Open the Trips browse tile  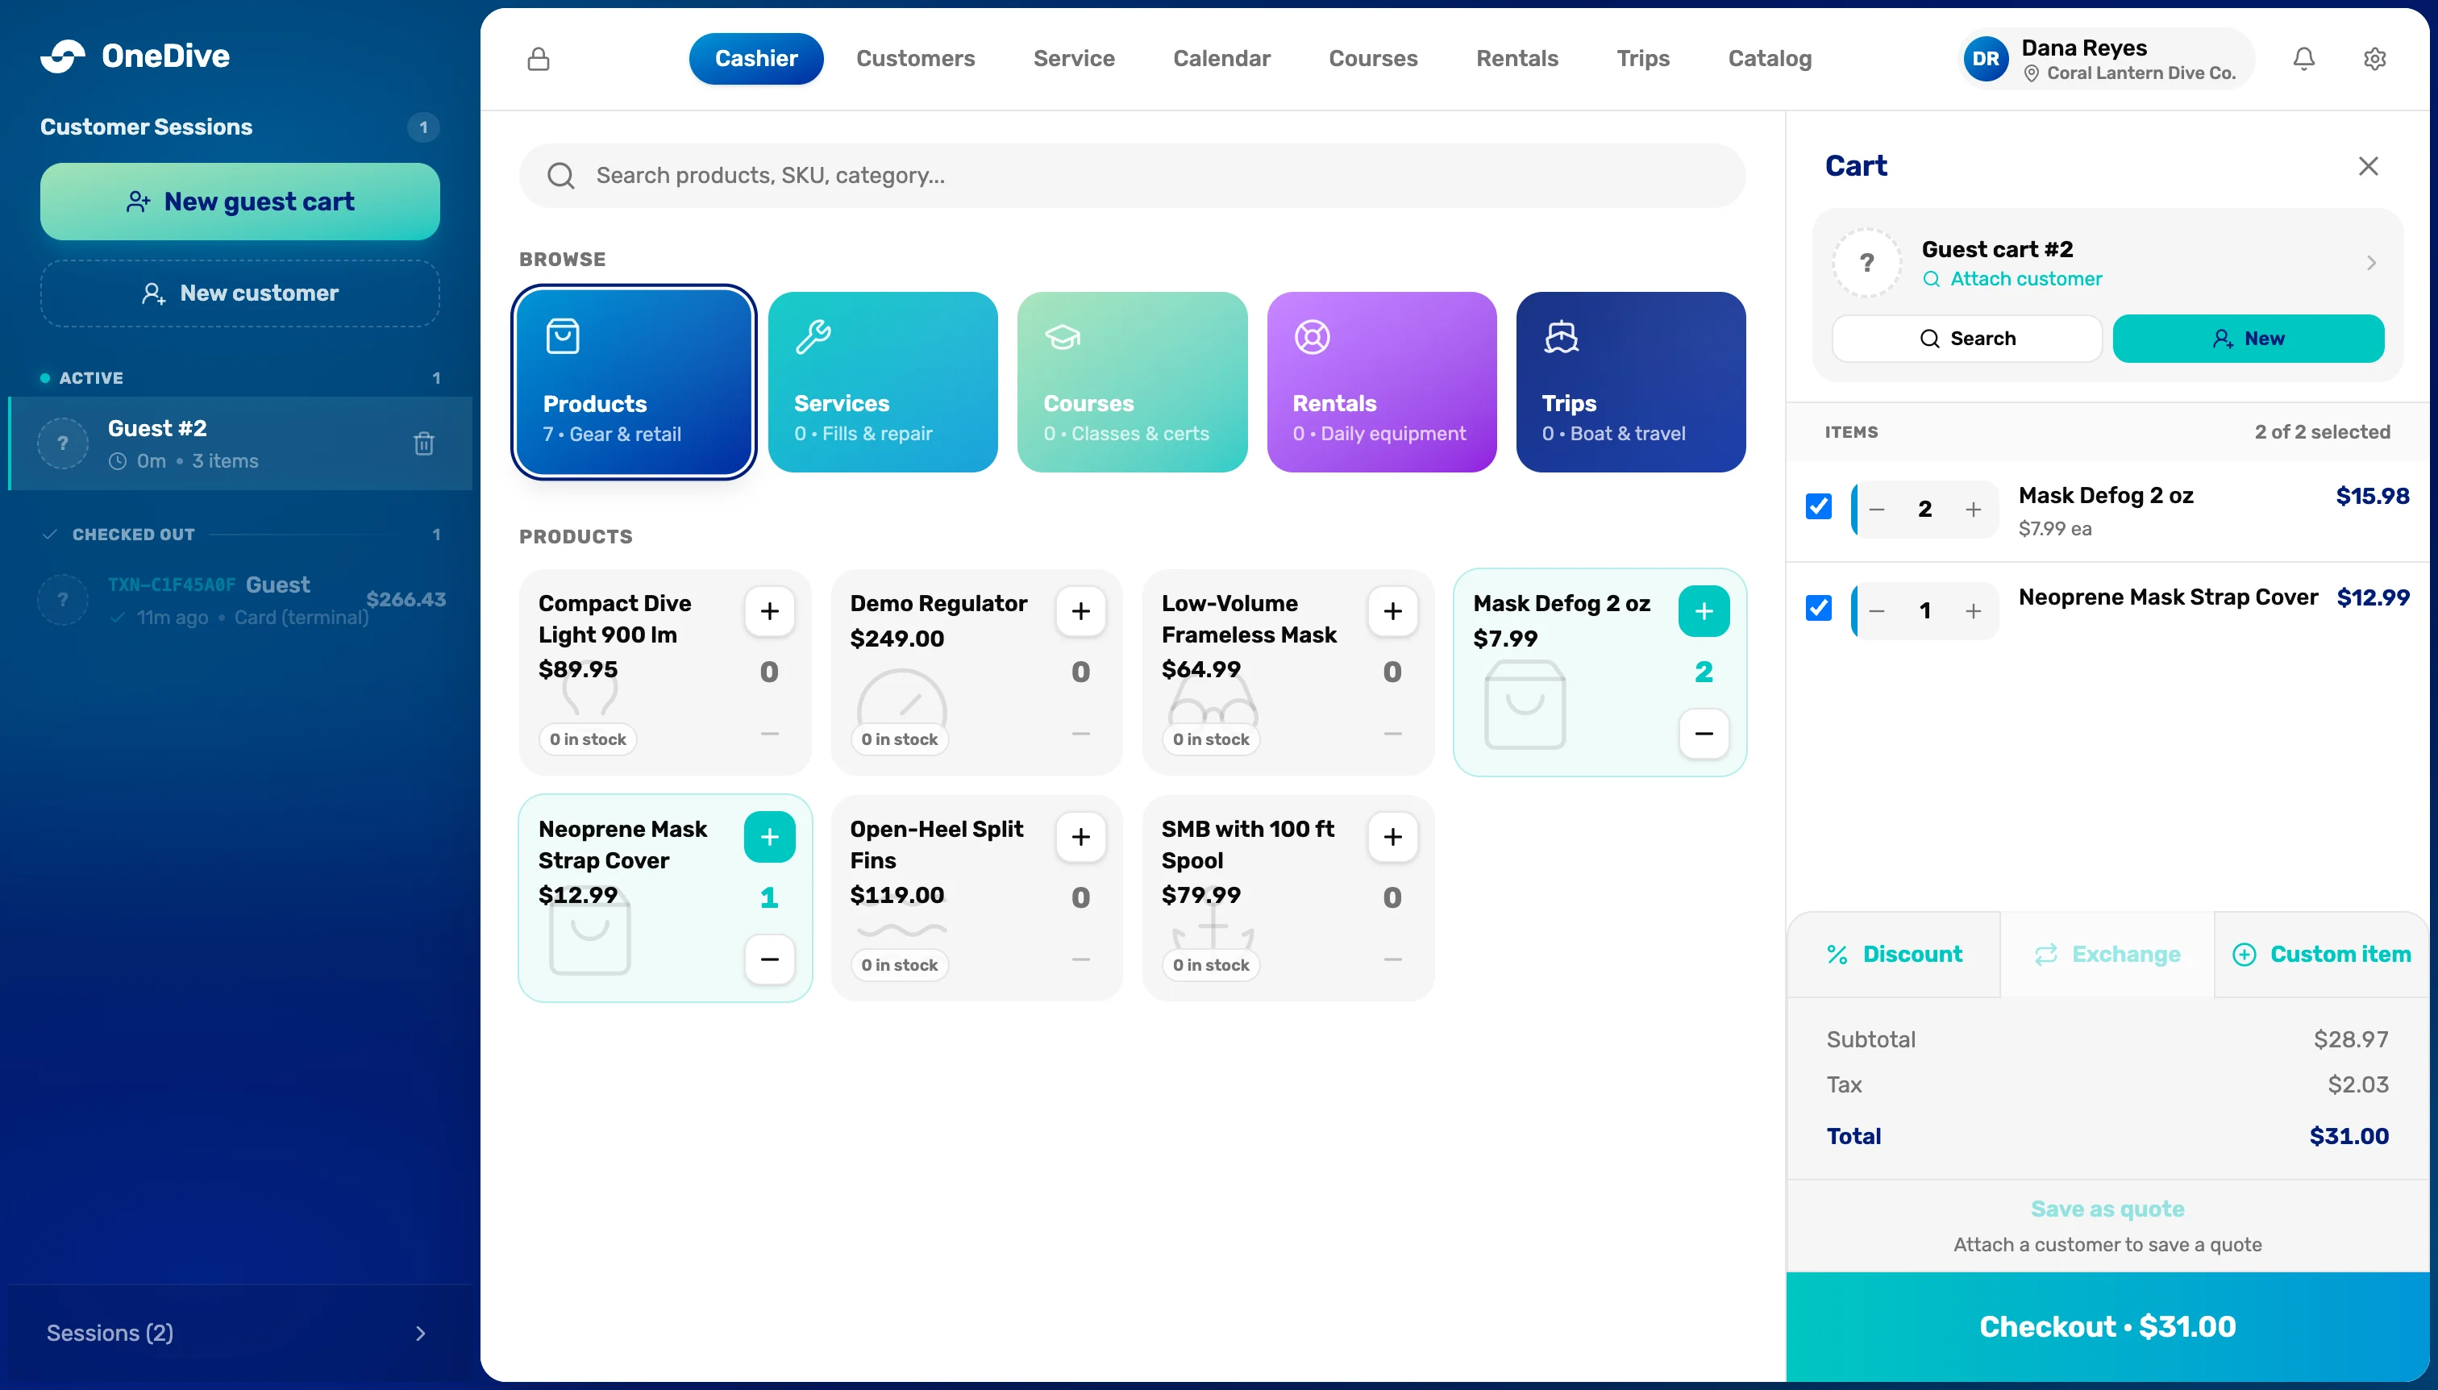pos(1630,382)
